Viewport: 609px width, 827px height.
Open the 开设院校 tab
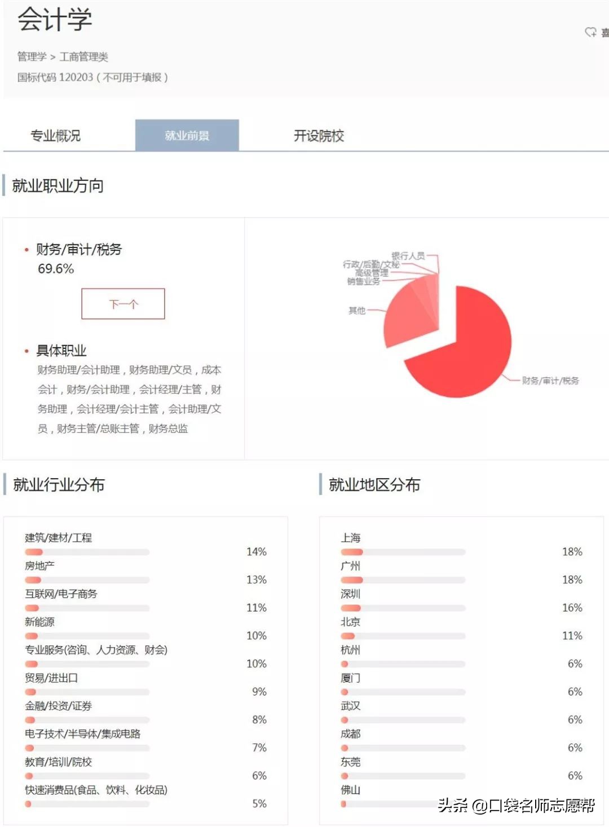coord(320,135)
